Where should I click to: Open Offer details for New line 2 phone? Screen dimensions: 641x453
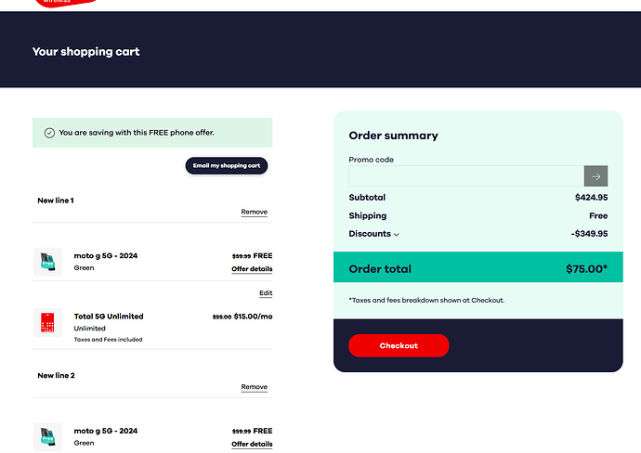[x=252, y=444]
